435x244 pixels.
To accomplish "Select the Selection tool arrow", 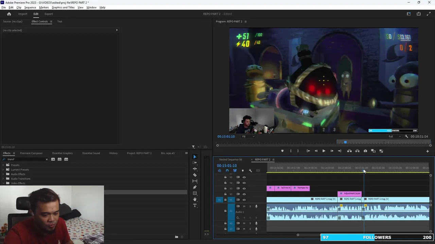I will coord(195,157).
